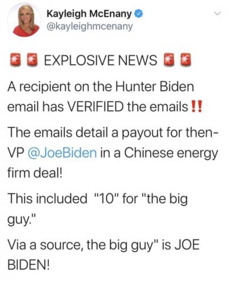Open the @kayleighmcenany handle
Viewport: 228px width, 281px height.
tap(90, 26)
